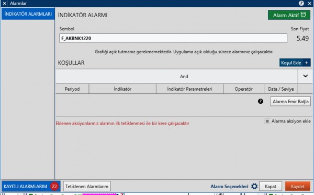Enable Alarma aksiyon ekle checkbox
314x195 pixels.
pyautogui.click(x=267, y=121)
